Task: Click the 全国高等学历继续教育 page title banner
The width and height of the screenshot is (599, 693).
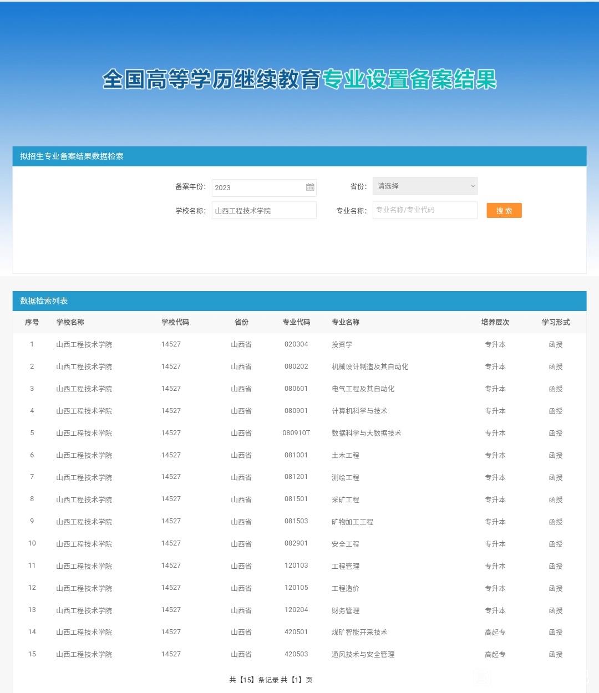Action: click(299, 79)
